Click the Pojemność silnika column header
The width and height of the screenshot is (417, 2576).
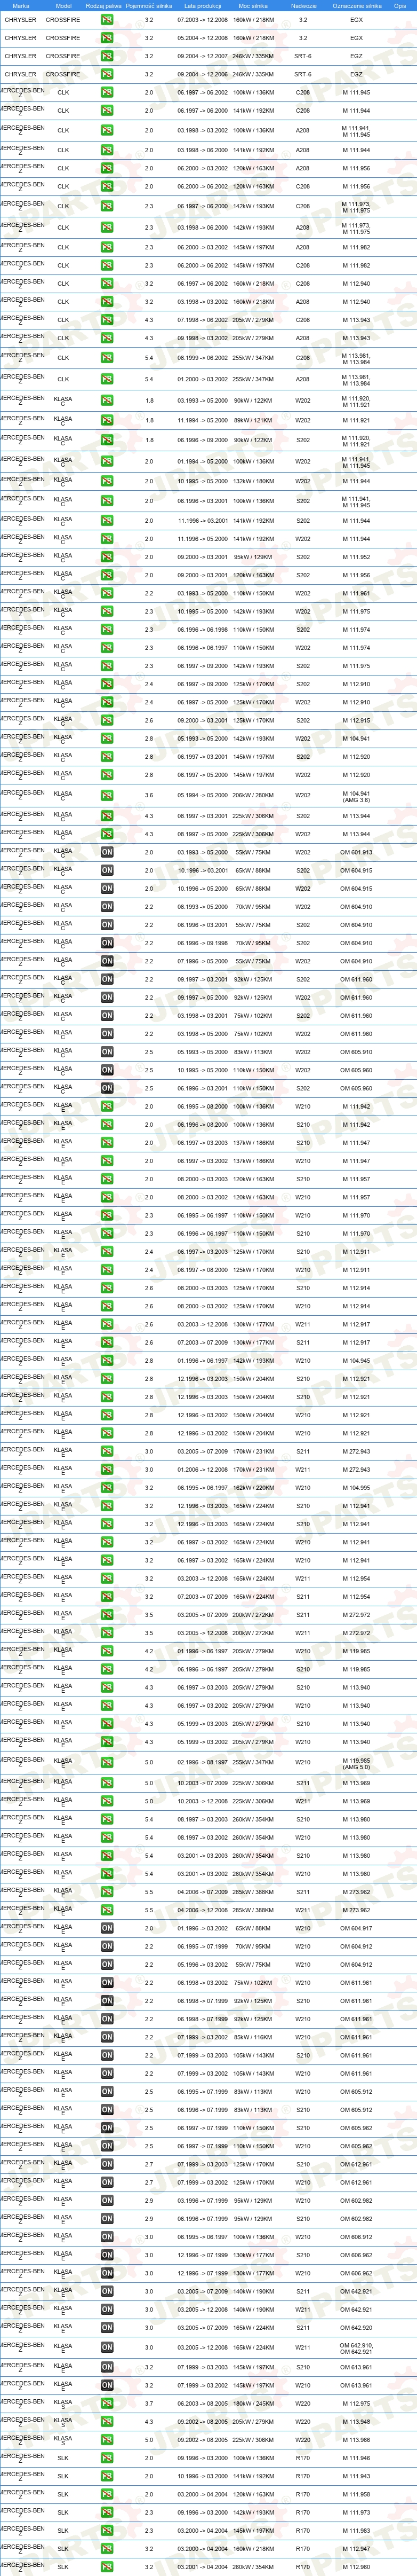pyautogui.click(x=149, y=5)
